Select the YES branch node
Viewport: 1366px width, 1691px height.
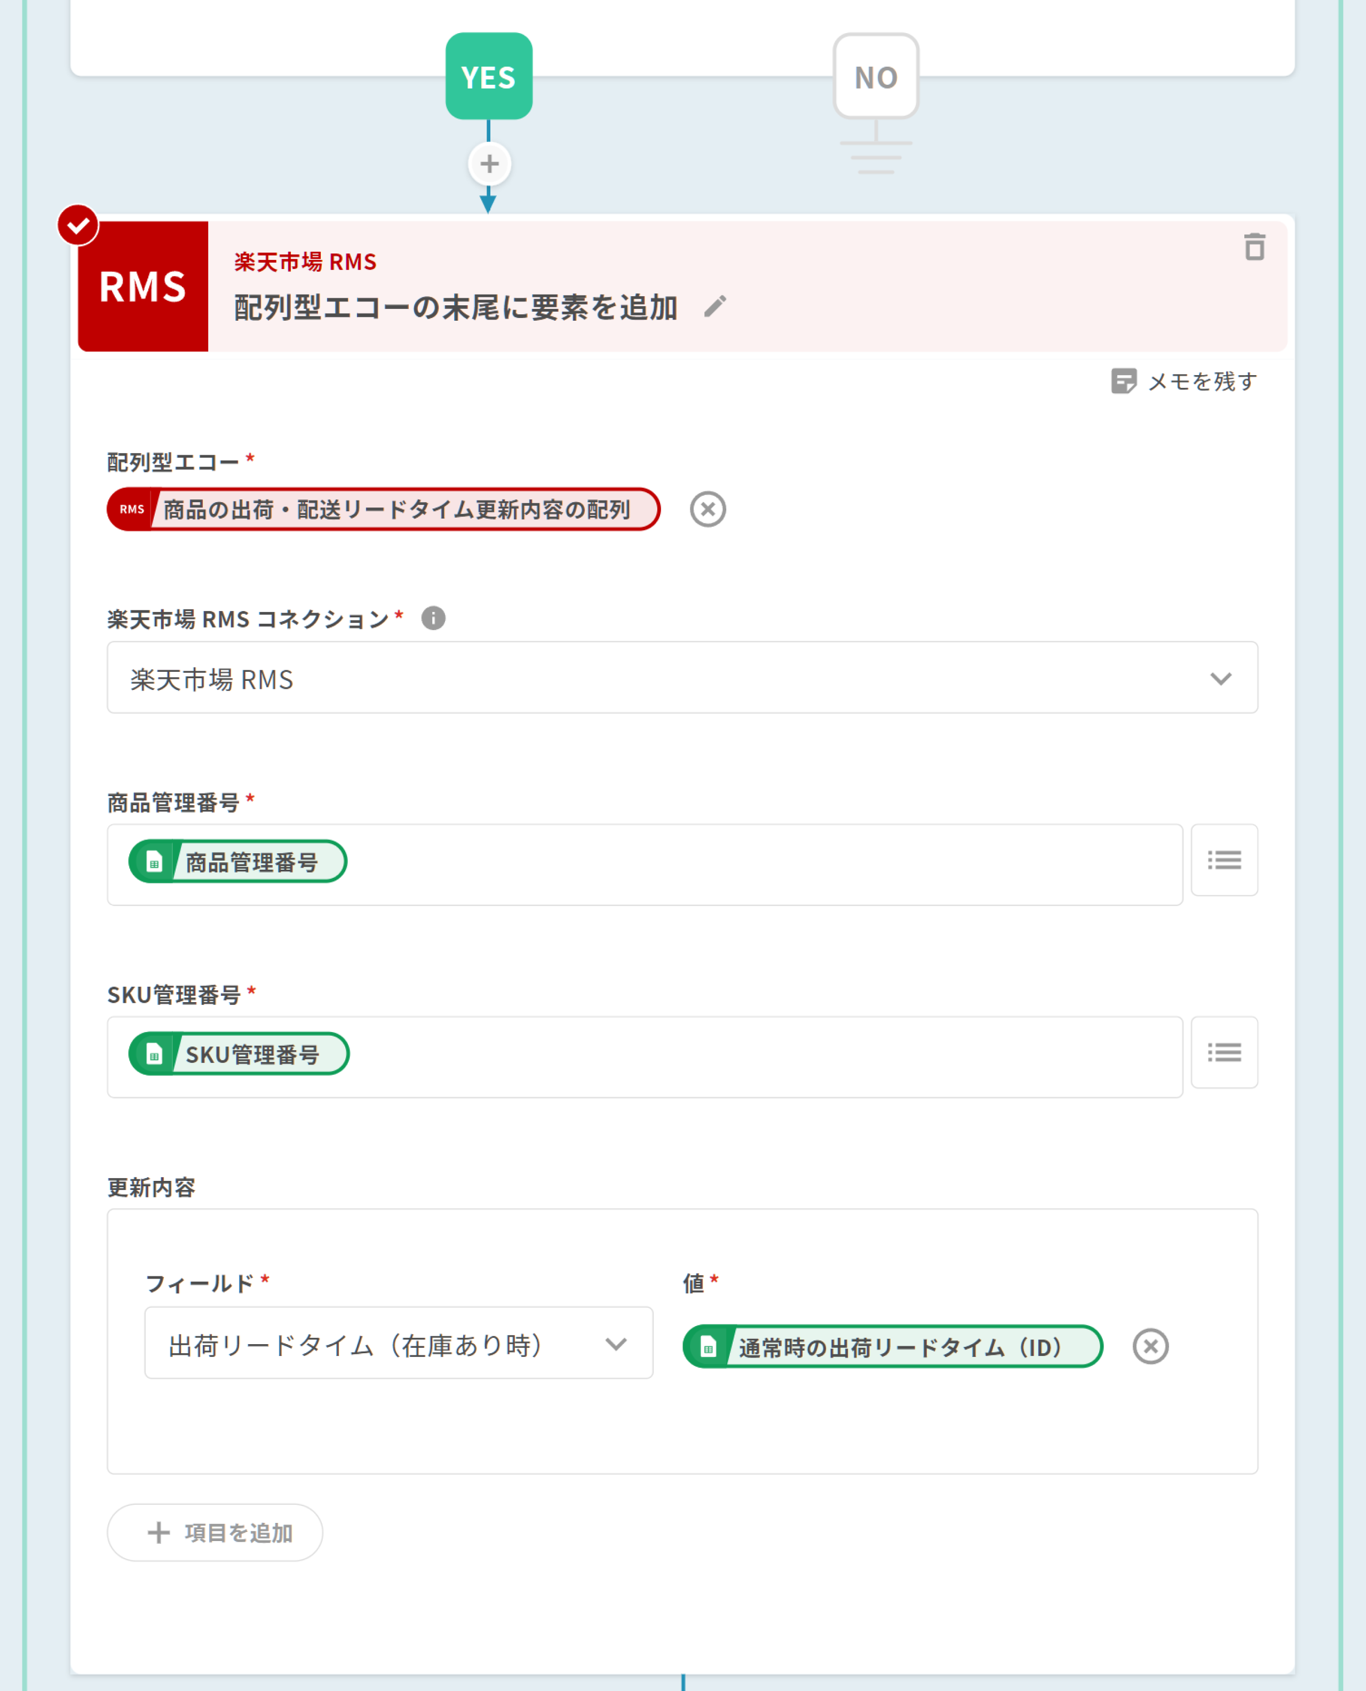point(489,76)
